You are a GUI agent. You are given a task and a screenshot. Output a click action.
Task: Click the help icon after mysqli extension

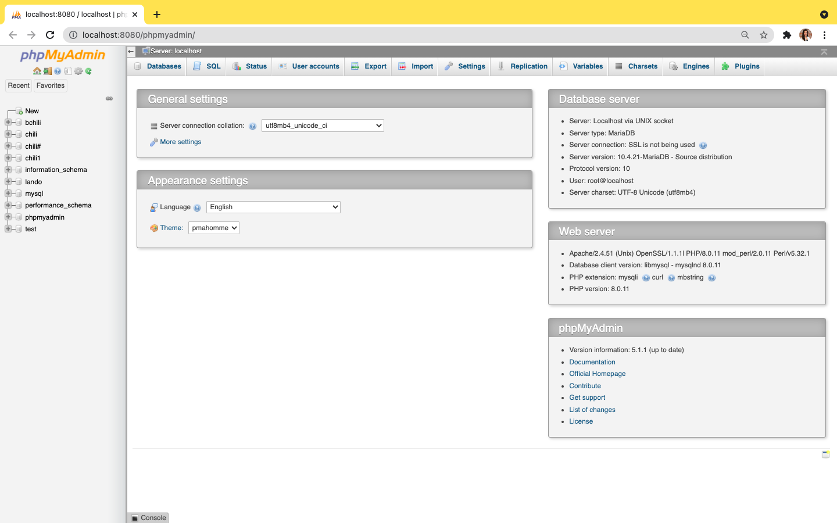click(x=646, y=278)
